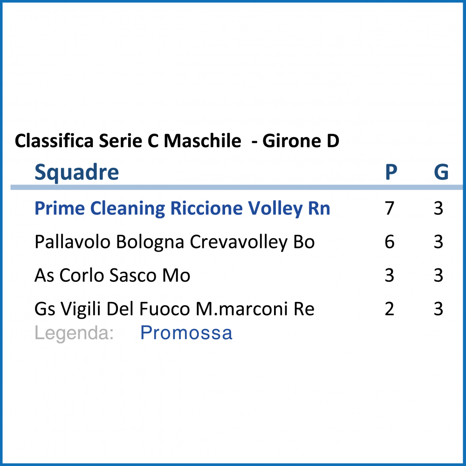Screen dimensions: 466x466
Task: Click the Girone D text in title
Action: pos(301,141)
